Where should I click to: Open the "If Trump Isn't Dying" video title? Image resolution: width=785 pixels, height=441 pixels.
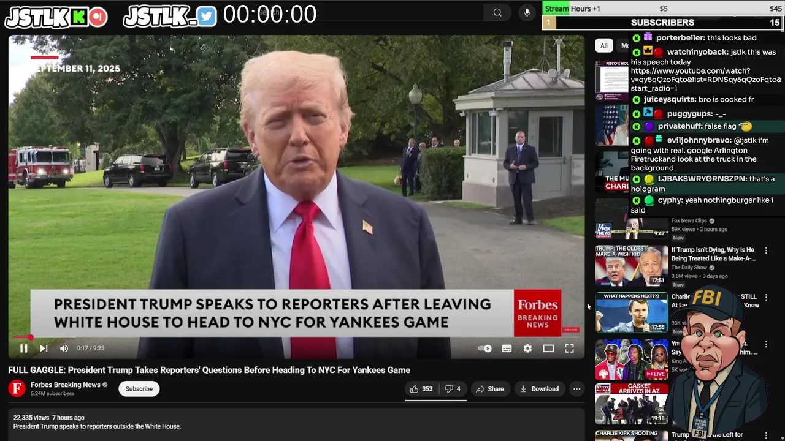(713, 254)
